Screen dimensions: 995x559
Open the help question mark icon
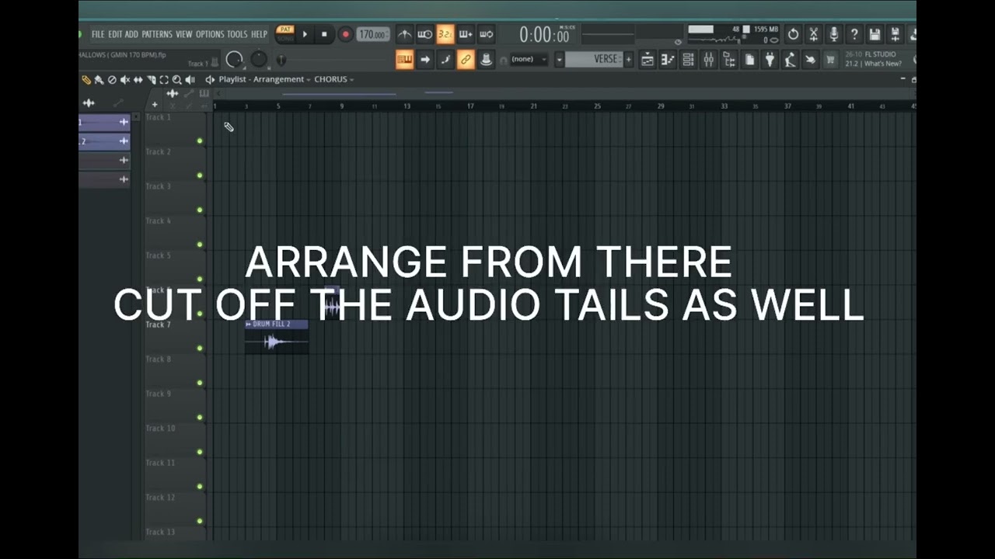pyautogui.click(x=854, y=34)
